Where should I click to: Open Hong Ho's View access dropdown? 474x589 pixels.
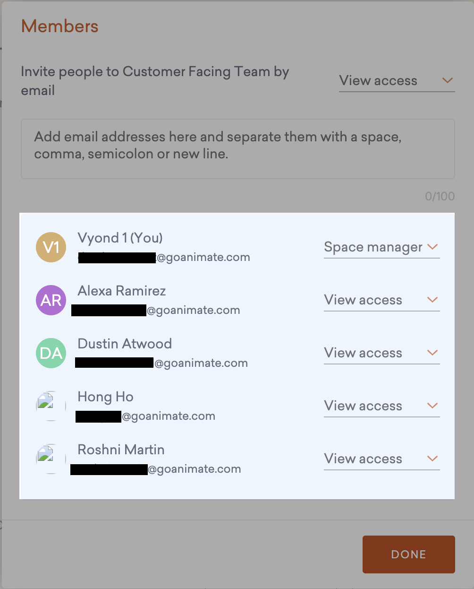[x=381, y=406]
